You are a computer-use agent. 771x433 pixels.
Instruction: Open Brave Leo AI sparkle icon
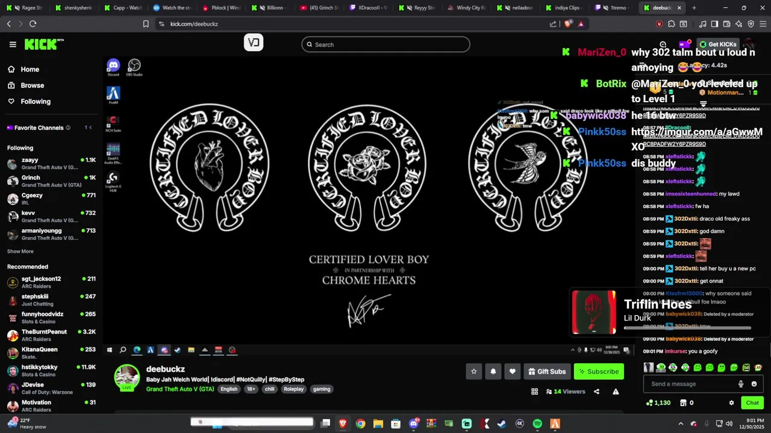tap(738, 24)
